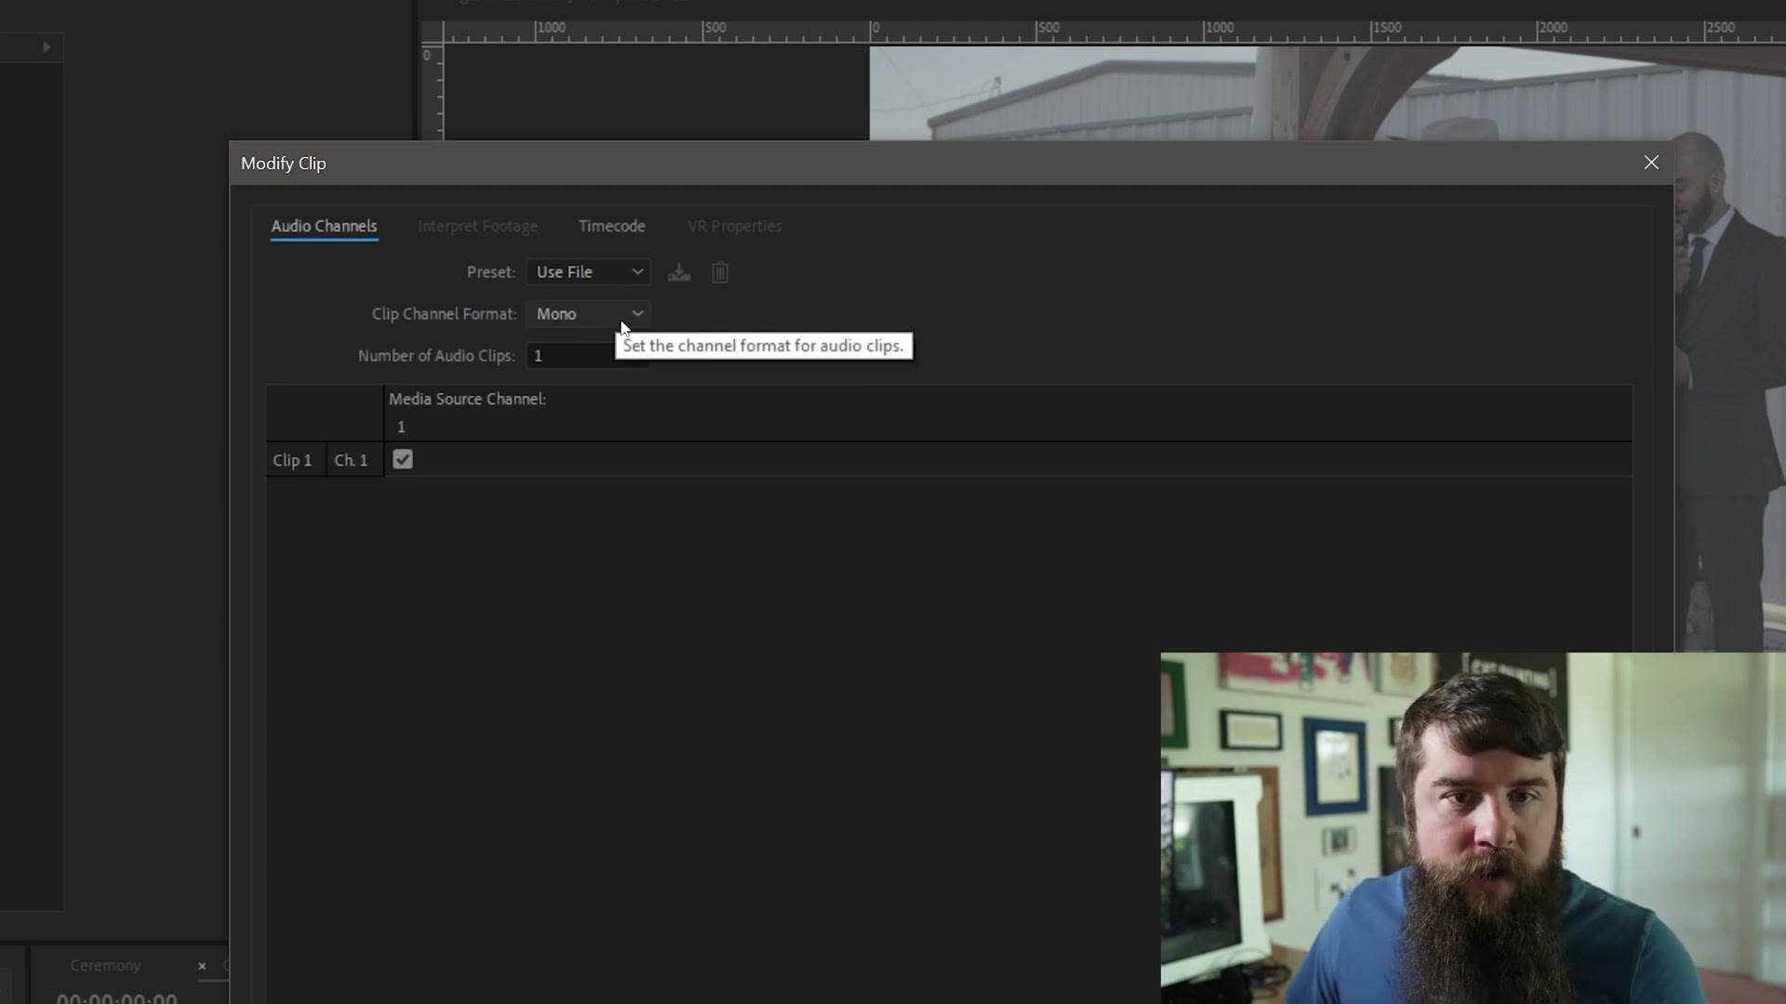This screenshot has height=1004, width=1786.
Task: Open Clip Channel Format dropdown
Action: point(587,314)
